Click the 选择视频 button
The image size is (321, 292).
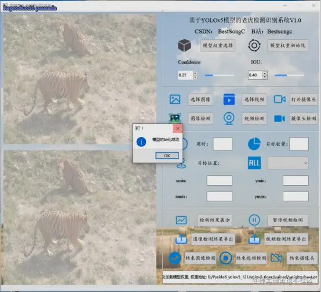point(254,99)
